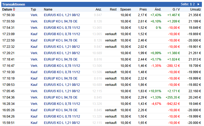Open EUR/US KO L link at 17:05:45

62,91
